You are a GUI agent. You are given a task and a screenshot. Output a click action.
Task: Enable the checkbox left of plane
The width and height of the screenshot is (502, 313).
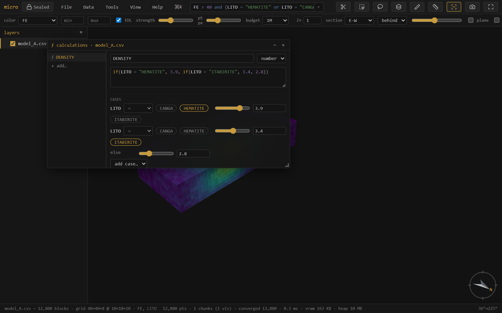coord(471,20)
